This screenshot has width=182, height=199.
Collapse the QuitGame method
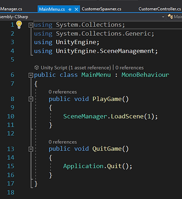click(x=31, y=149)
